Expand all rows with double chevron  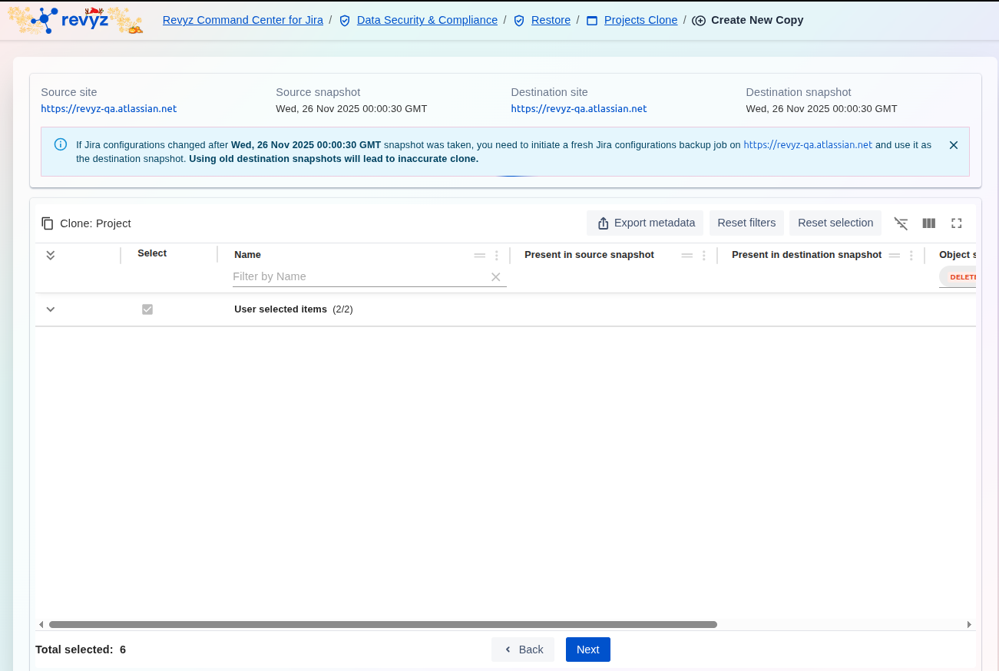[x=51, y=256]
